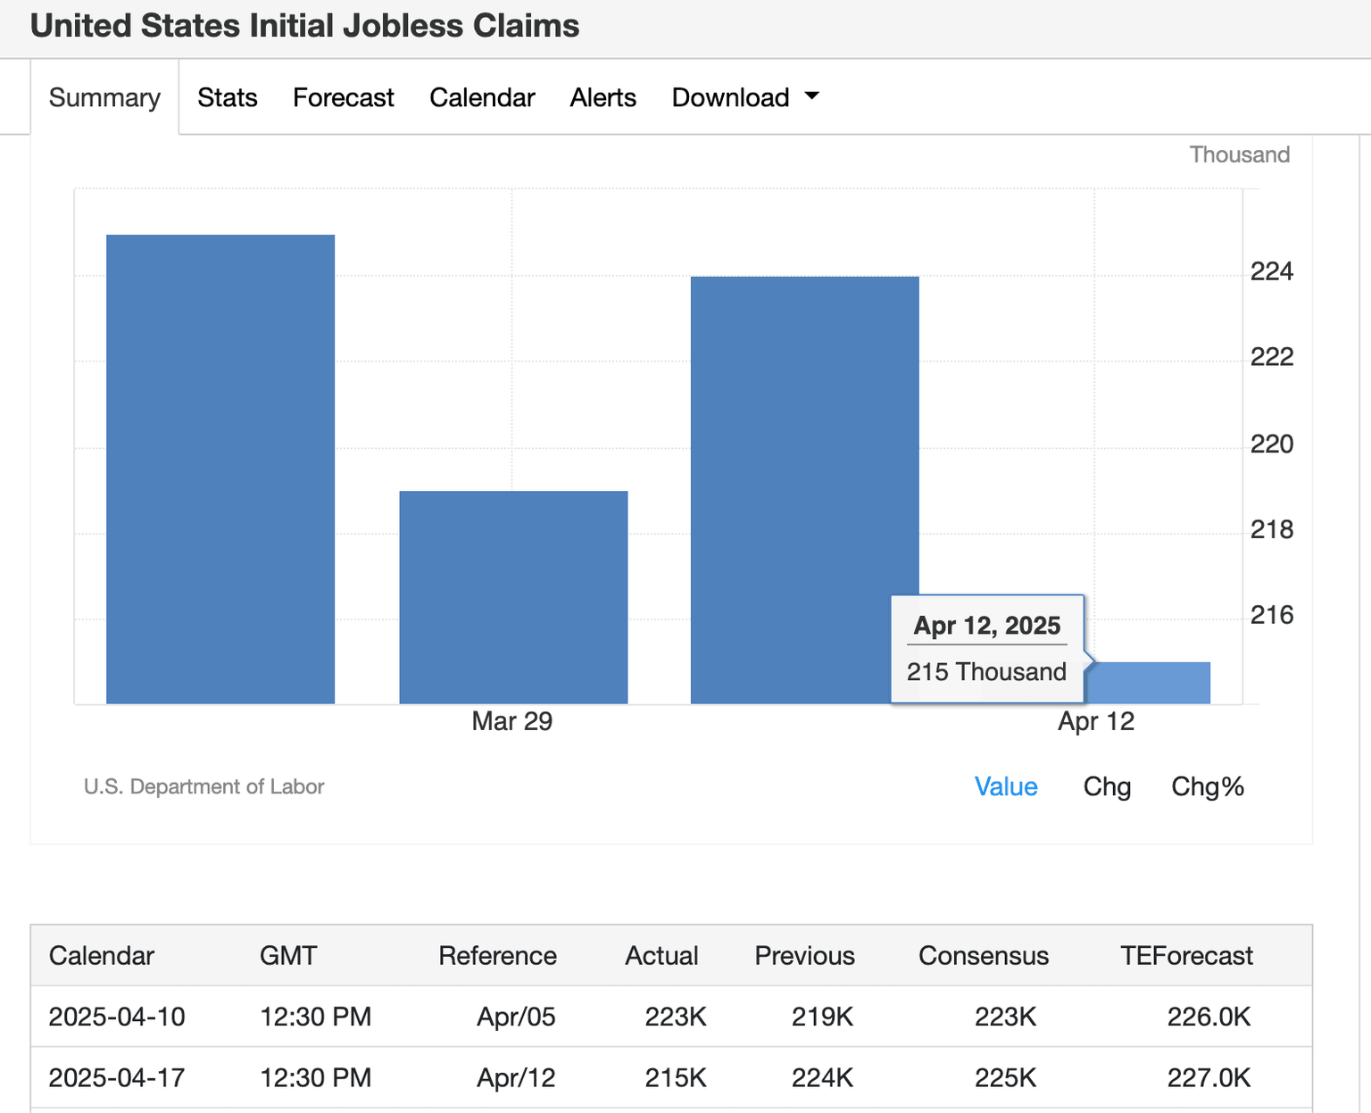Switch chart to Chg view
This screenshot has height=1113, width=1371.
1107,787
